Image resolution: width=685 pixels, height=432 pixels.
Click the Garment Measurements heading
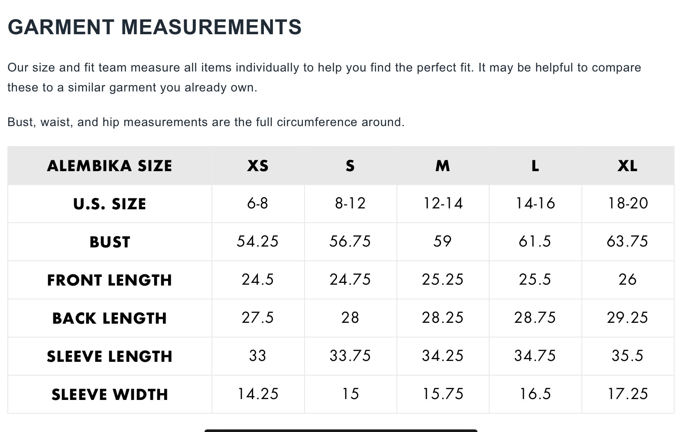tap(155, 27)
